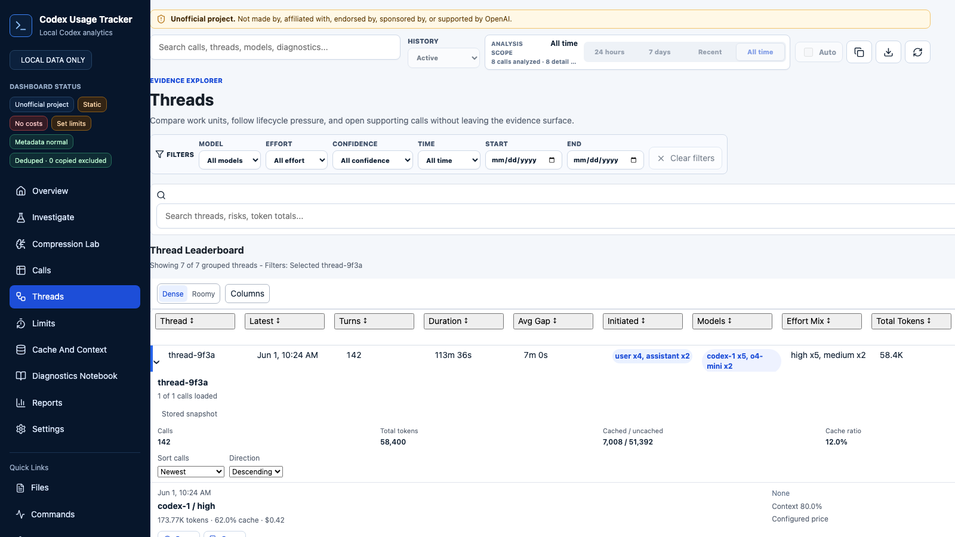Viewport: 955px width, 537px height.
Task: Enable the Auto refresh checkbox
Action: coord(809,53)
